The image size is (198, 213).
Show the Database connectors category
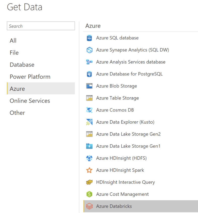(x=22, y=65)
